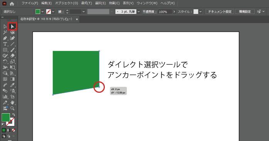
Task: Click the green fill swatch in control bar
Action: [x=38, y=12]
